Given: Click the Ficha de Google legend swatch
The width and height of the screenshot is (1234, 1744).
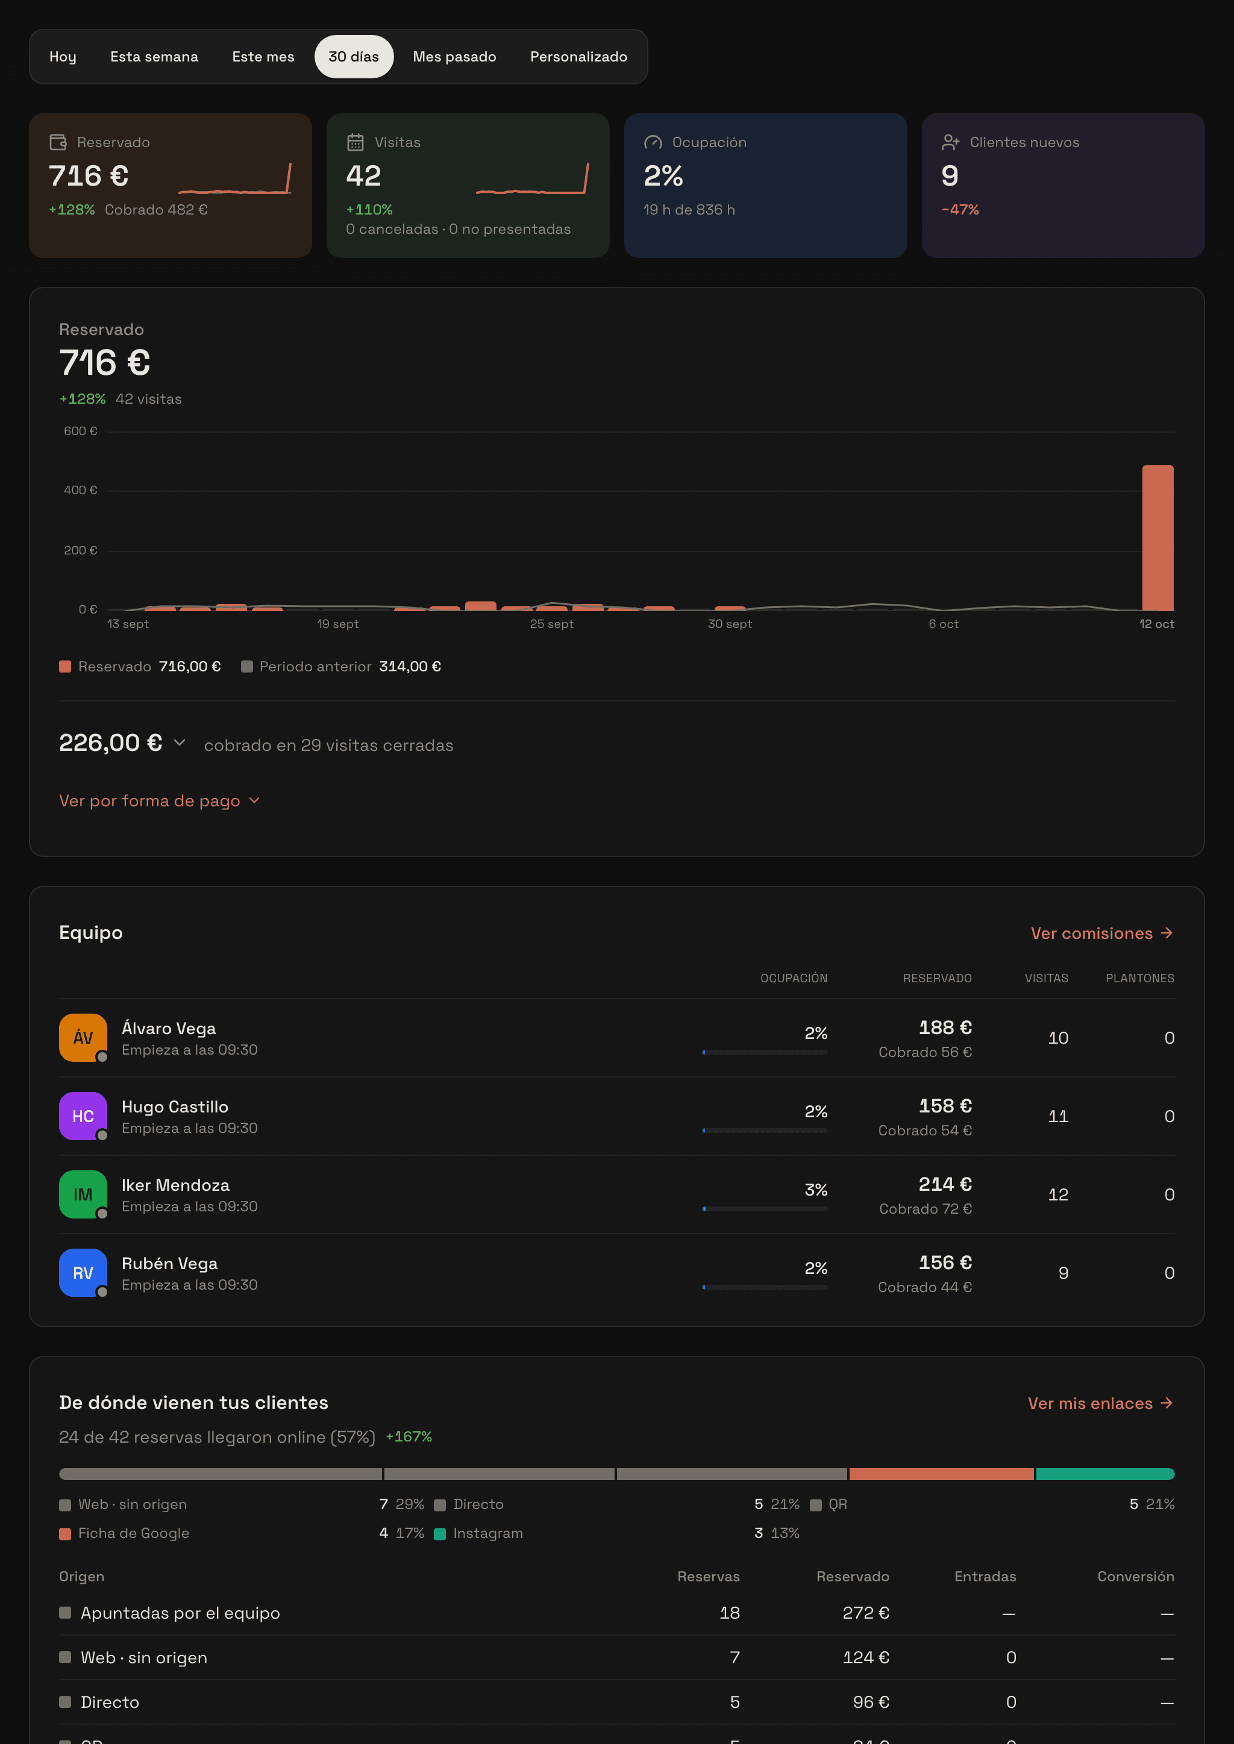Looking at the screenshot, I should (65, 1534).
